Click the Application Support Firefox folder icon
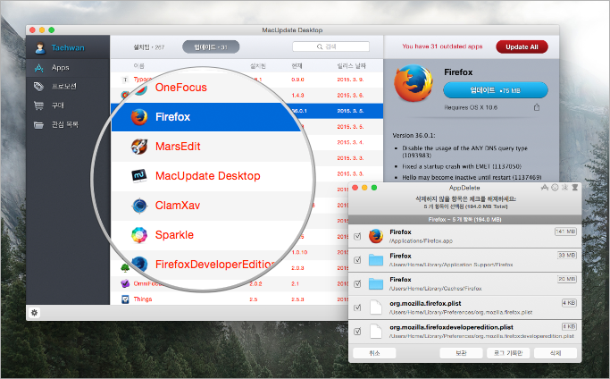The width and height of the screenshot is (610, 379). 376,260
